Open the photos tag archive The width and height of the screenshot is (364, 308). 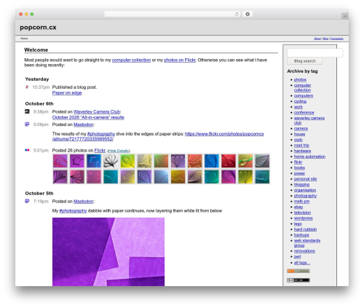[x=300, y=79]
